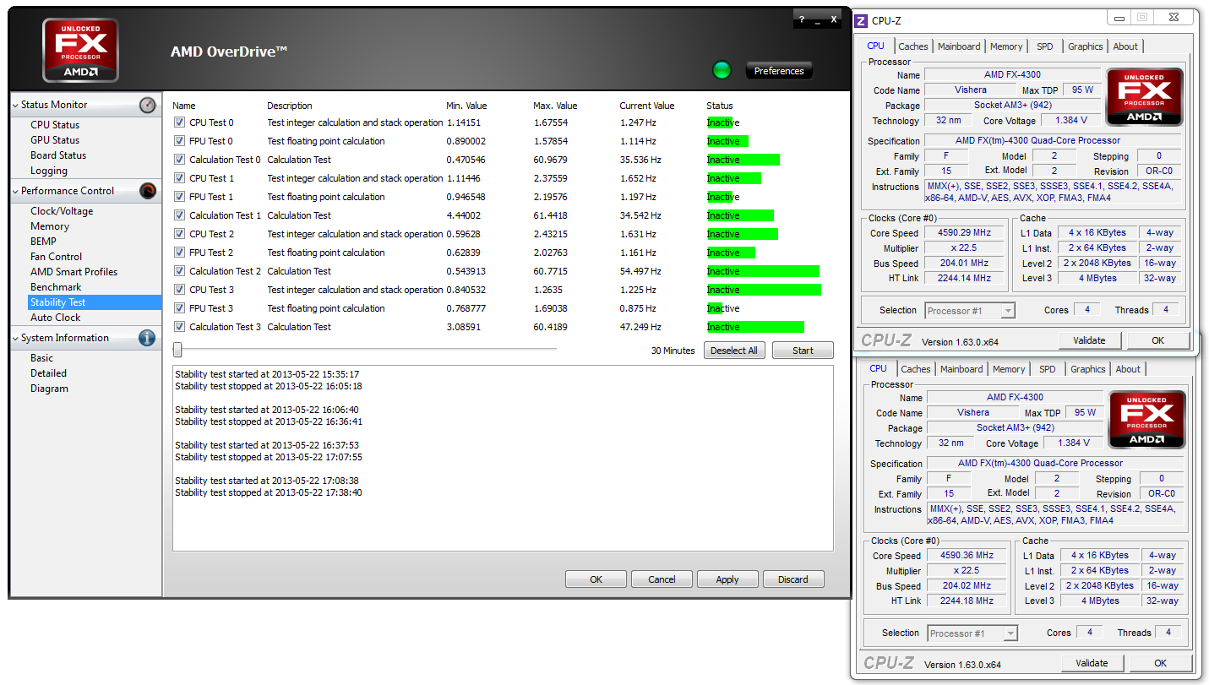Uncheck the FPU Test 0 checkbox
This screenshot has height=685, width=1209.
click(x=179, y=141)
